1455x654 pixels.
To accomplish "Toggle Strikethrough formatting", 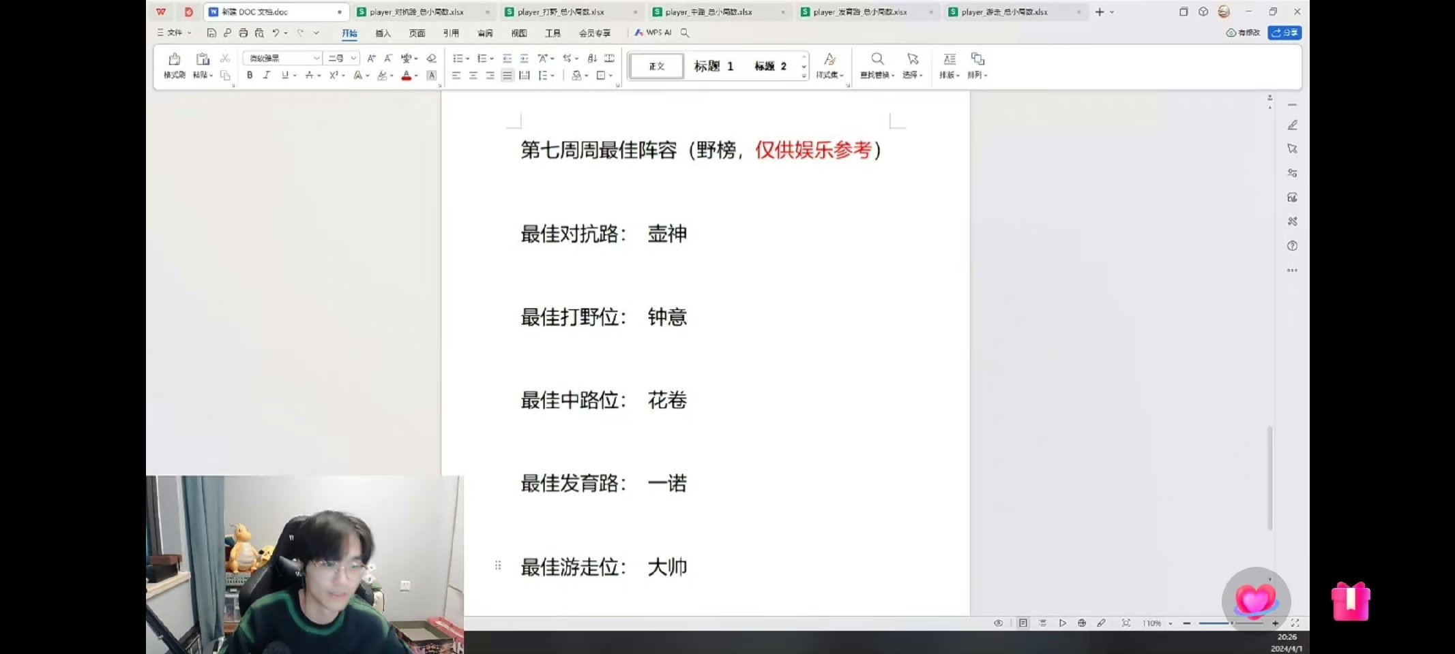I will (x=309, y=76).
